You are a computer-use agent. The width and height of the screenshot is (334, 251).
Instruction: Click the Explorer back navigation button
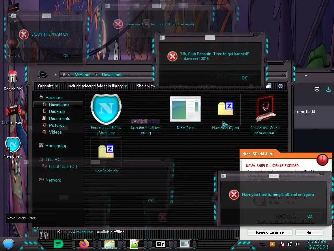43,75
